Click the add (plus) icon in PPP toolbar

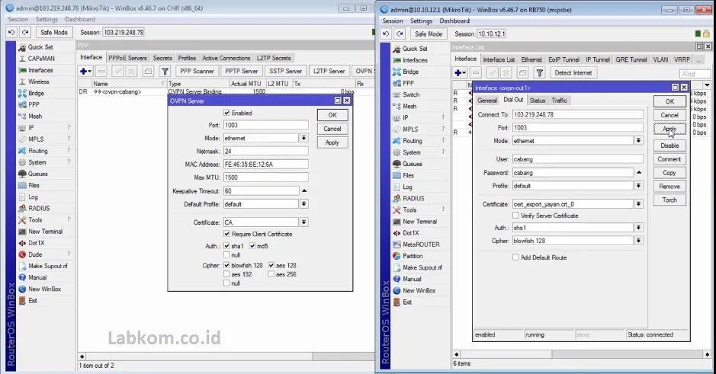(86, 71)
